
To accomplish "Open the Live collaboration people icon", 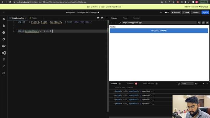I will [x=4, y=73].
